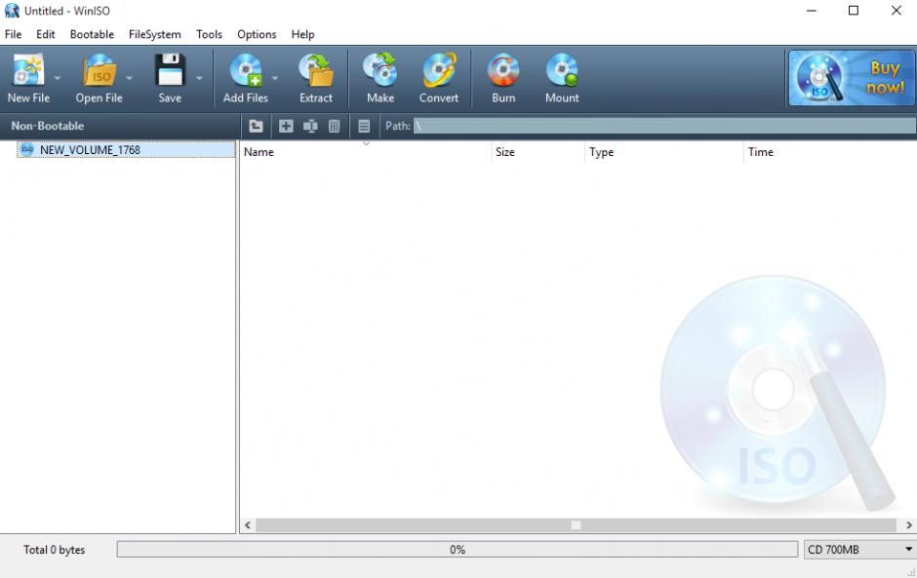917x578 pixels.
Task: Expand the New File dropdown arrow
Action: 58,78
